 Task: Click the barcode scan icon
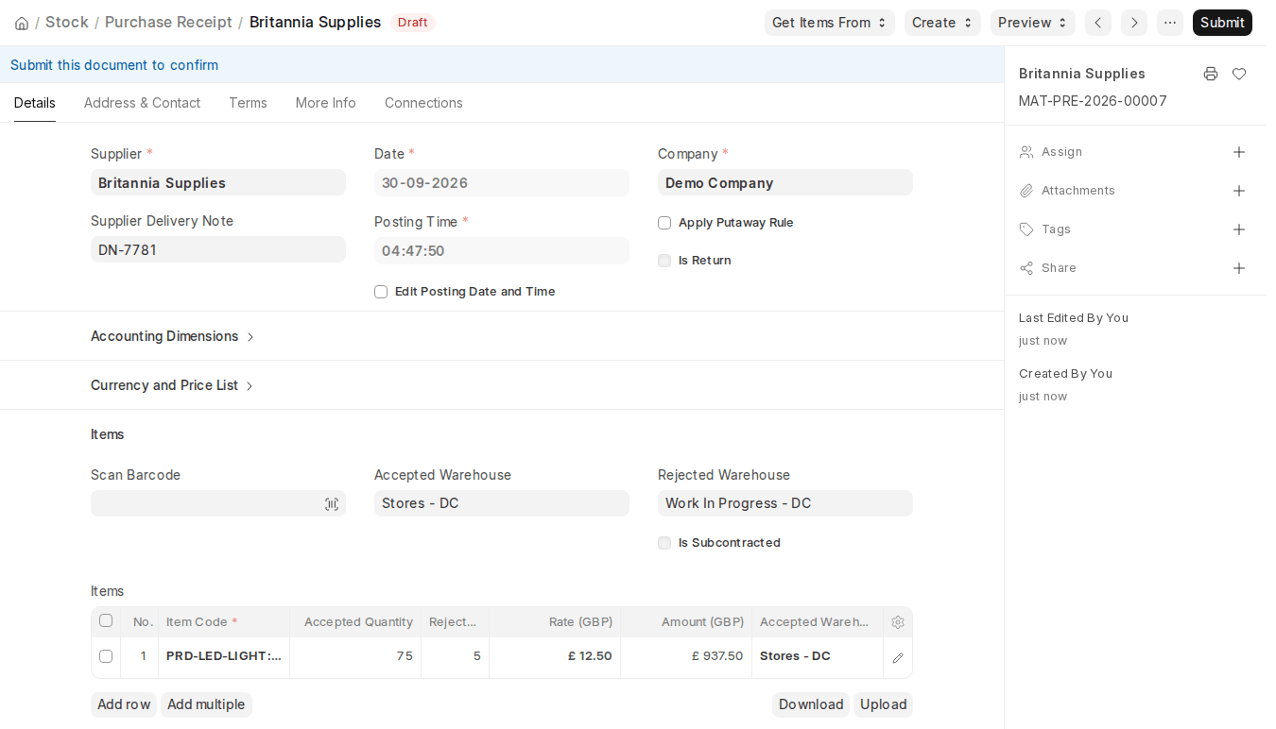[x=332, y=504]
